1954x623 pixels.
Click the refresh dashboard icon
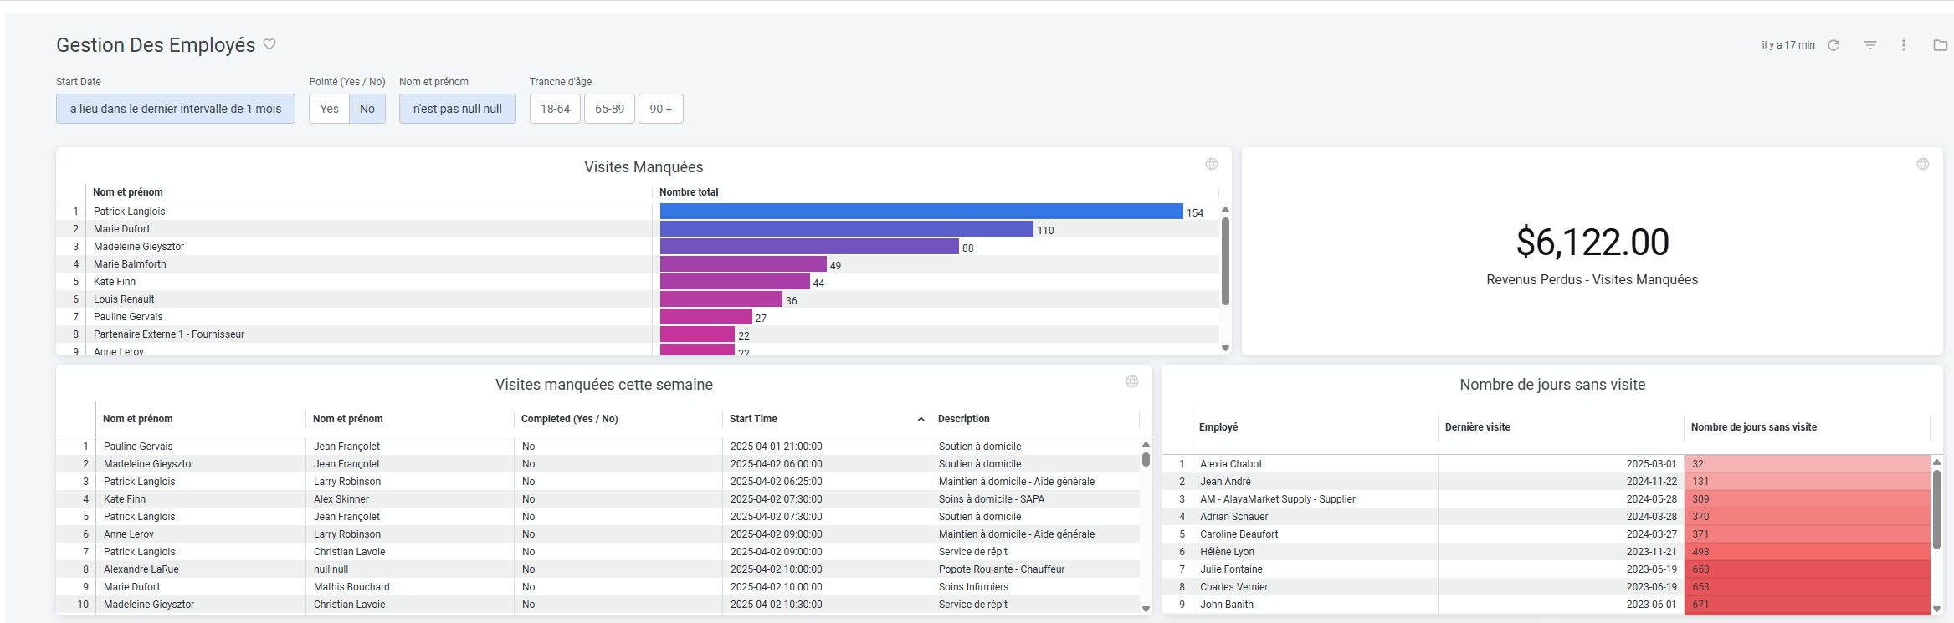[x=1833, y=45]
